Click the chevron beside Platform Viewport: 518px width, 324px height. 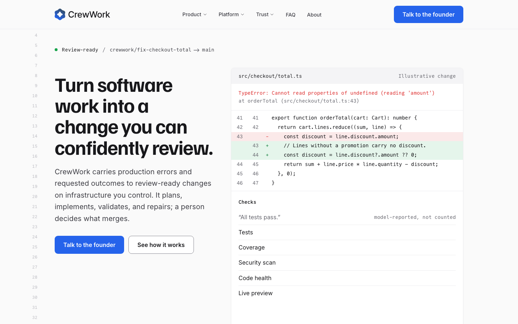(242, 14)
